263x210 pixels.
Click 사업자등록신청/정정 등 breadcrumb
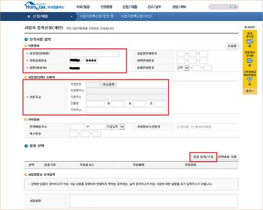click(97, 16)
